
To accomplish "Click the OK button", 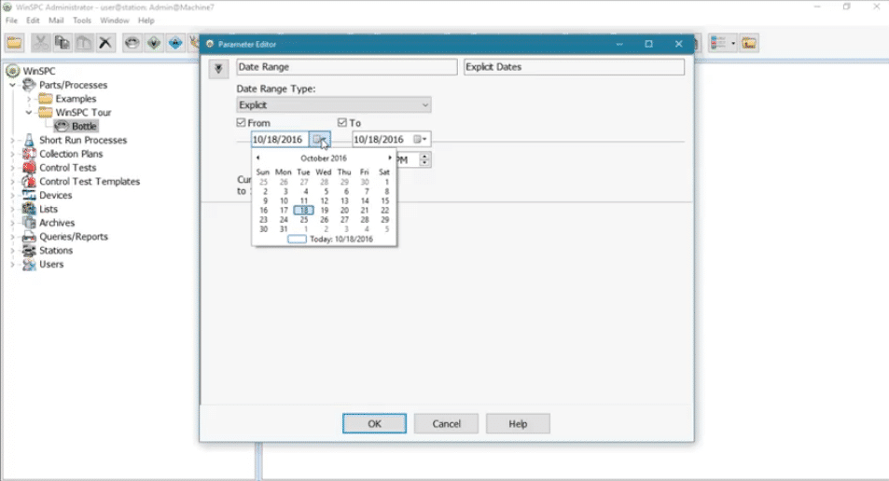I will tap(374, 423).
